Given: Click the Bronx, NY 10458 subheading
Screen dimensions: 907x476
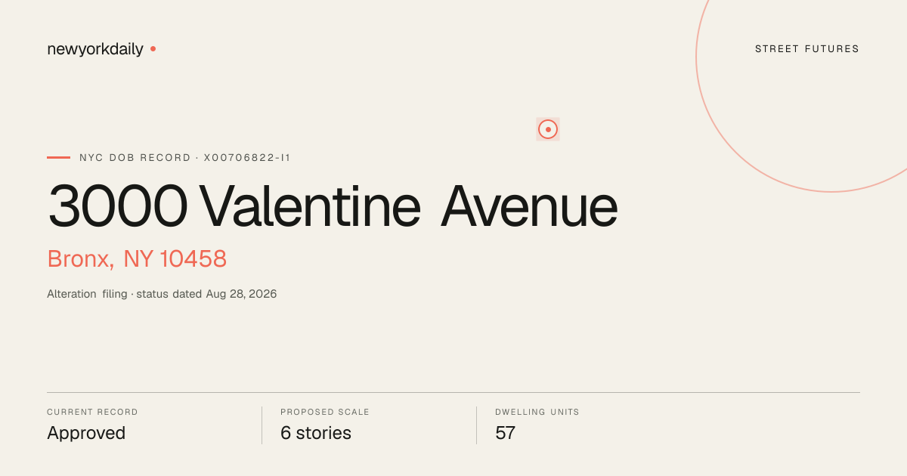Looking at the screenshot, I should tap(137, 259).
